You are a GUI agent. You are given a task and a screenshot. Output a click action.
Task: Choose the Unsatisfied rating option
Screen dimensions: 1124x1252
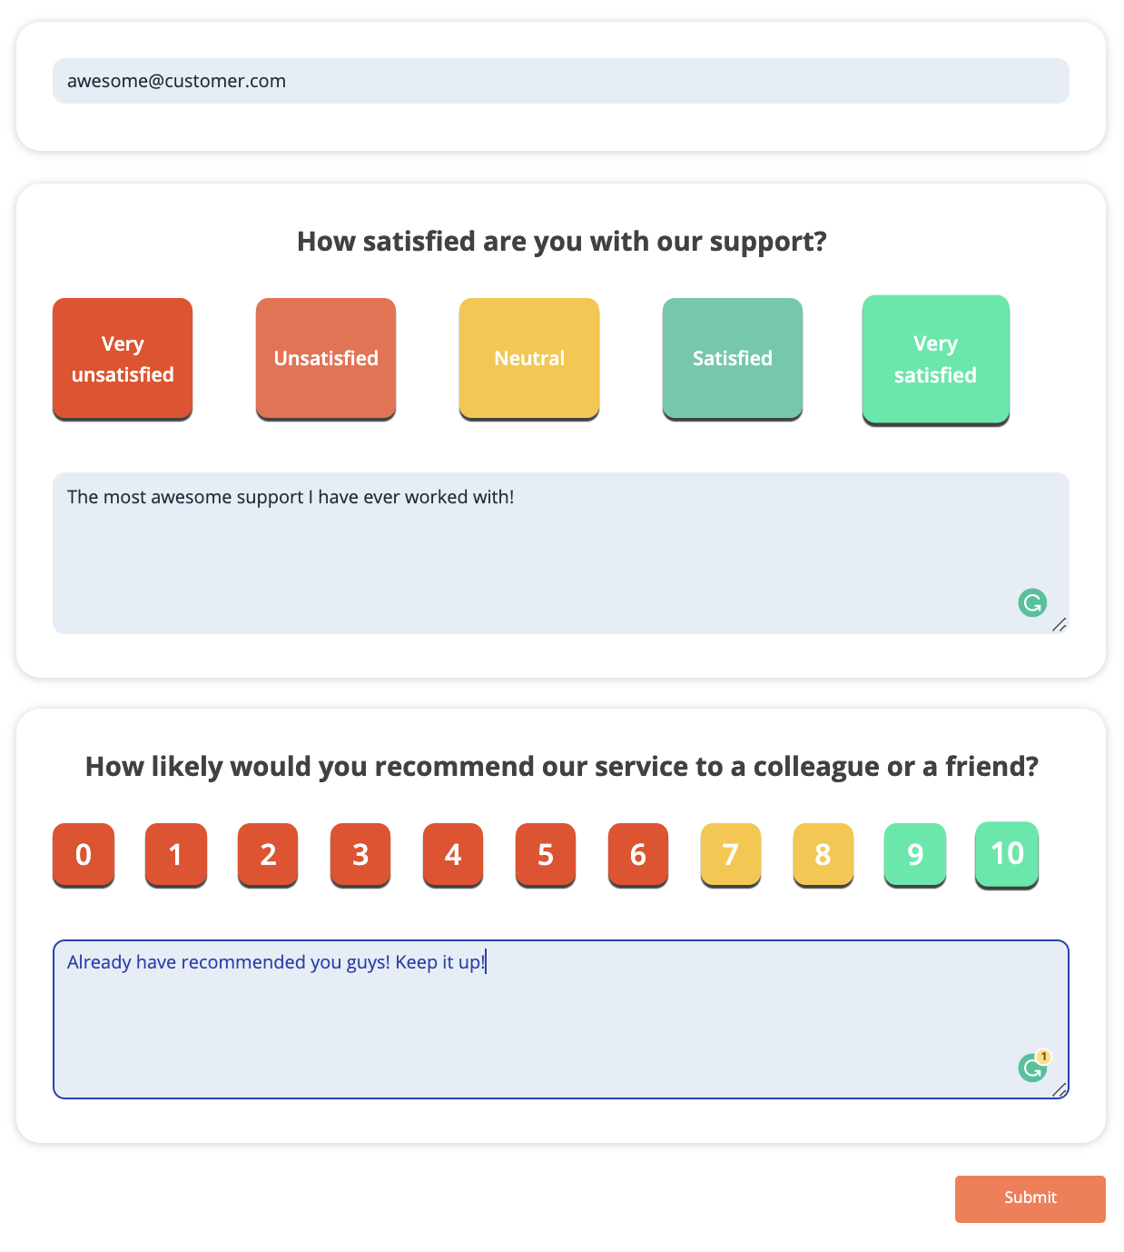pyautogui.click(x=326, y=359)
